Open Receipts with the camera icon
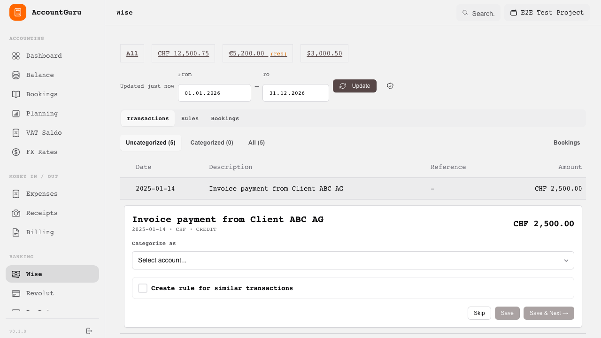Image resolution: width=601 pixels, height=338 pixels. point(16,213)
